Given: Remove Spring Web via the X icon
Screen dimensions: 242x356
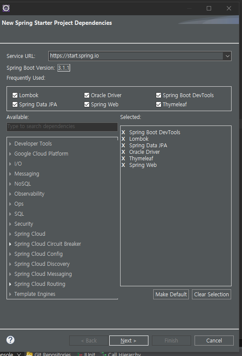Looking at the screenshot, I should pos(123,165).
